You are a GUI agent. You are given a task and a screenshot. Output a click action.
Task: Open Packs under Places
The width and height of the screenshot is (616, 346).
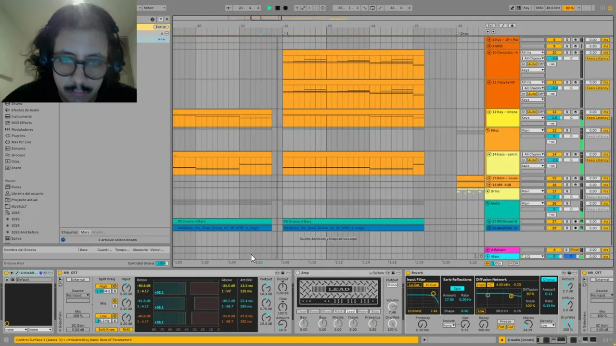[16, 187]
